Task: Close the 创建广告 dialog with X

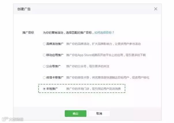Action: pos(156,9)
